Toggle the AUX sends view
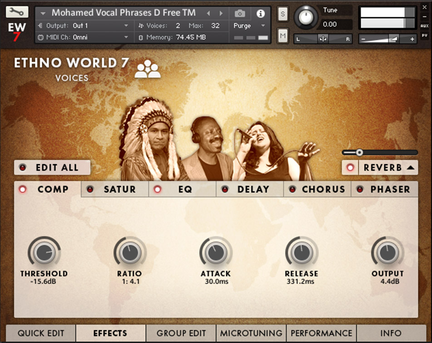This screenshot has width=432, height=343. click(x=425, y=26)
